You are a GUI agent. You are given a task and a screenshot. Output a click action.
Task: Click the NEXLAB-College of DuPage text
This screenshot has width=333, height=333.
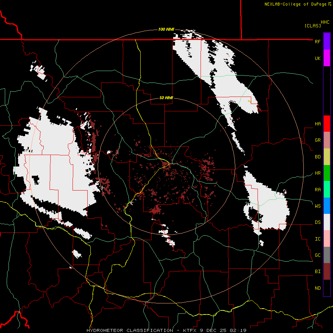coord(295,4)
